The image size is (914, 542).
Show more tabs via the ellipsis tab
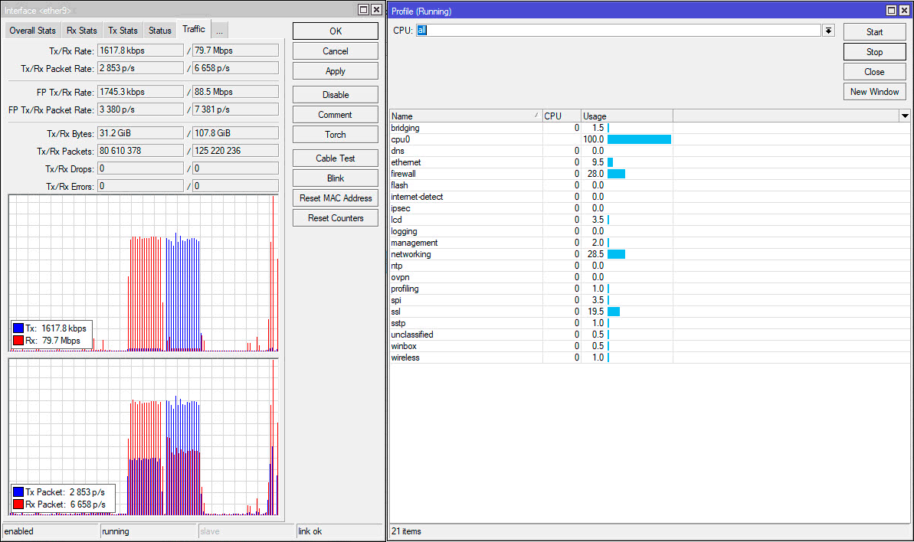pos(219,31)
